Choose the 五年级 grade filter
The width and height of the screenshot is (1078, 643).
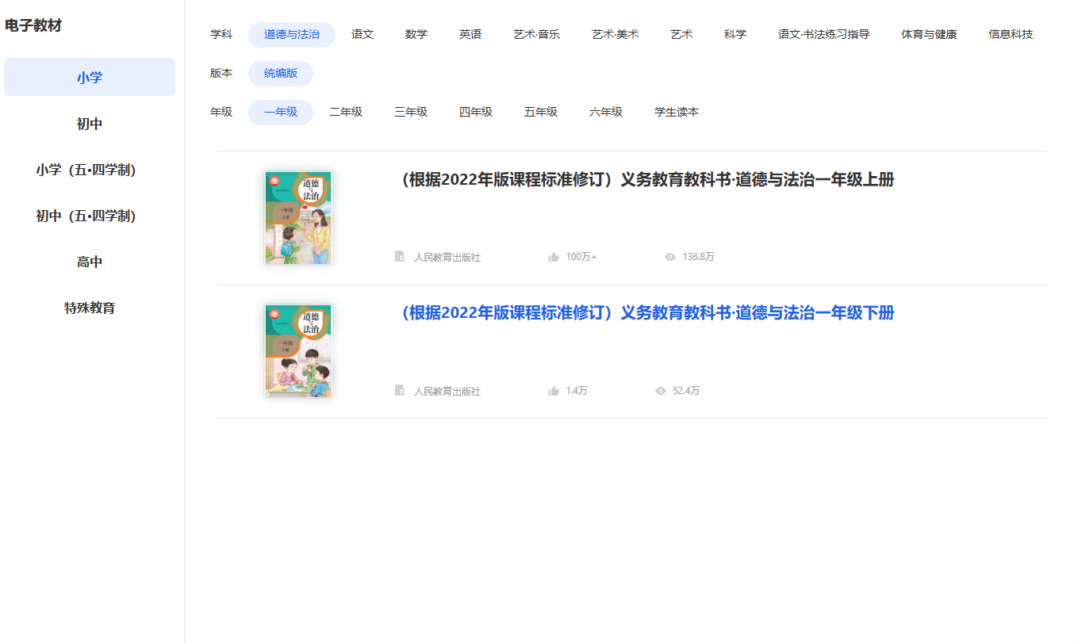(x=540, y=112)
